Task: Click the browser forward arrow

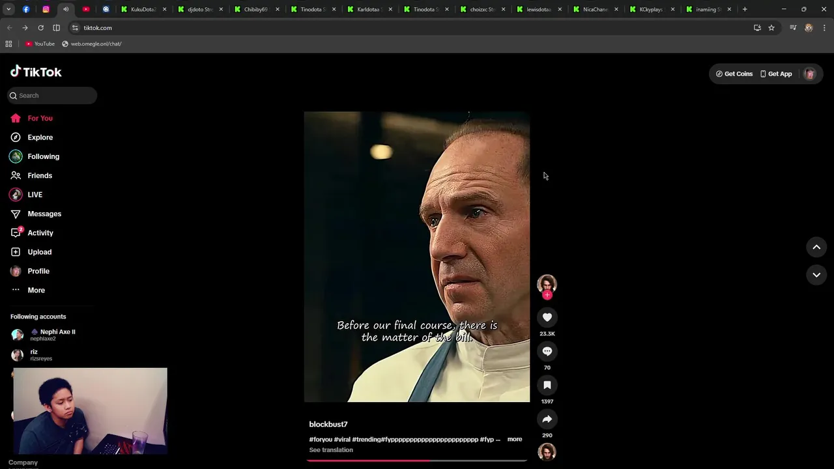Action: pos(25,28)
